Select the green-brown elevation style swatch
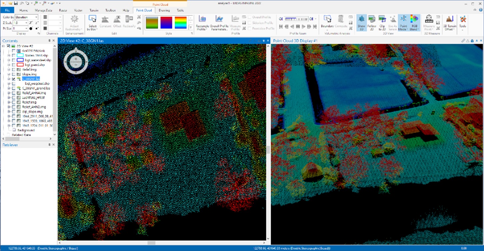The width and height of the screenshot is (484, 251). coord(152,23)
